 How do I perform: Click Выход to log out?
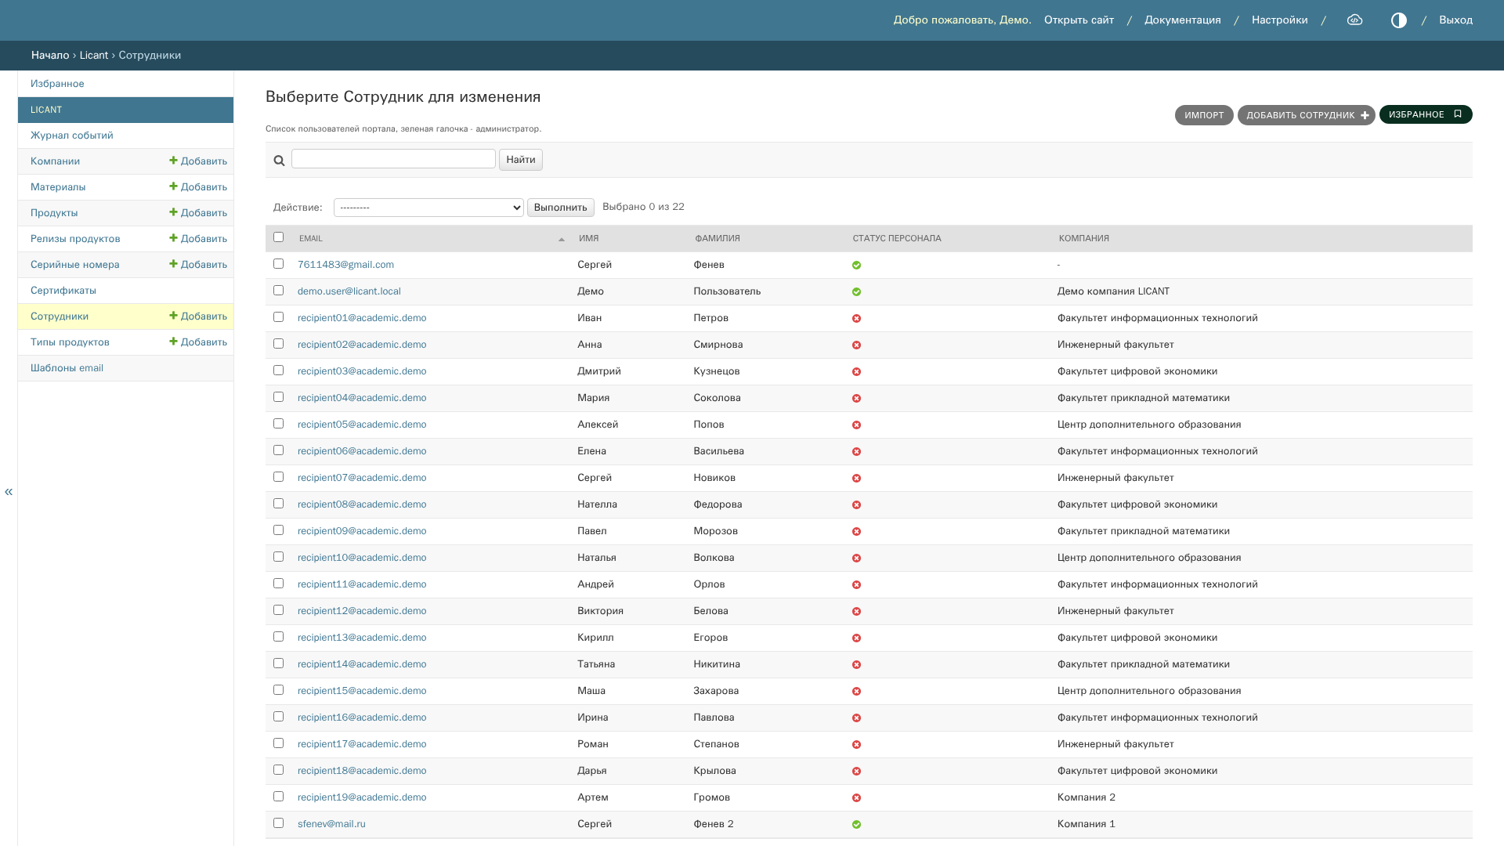pos(1455,20)
